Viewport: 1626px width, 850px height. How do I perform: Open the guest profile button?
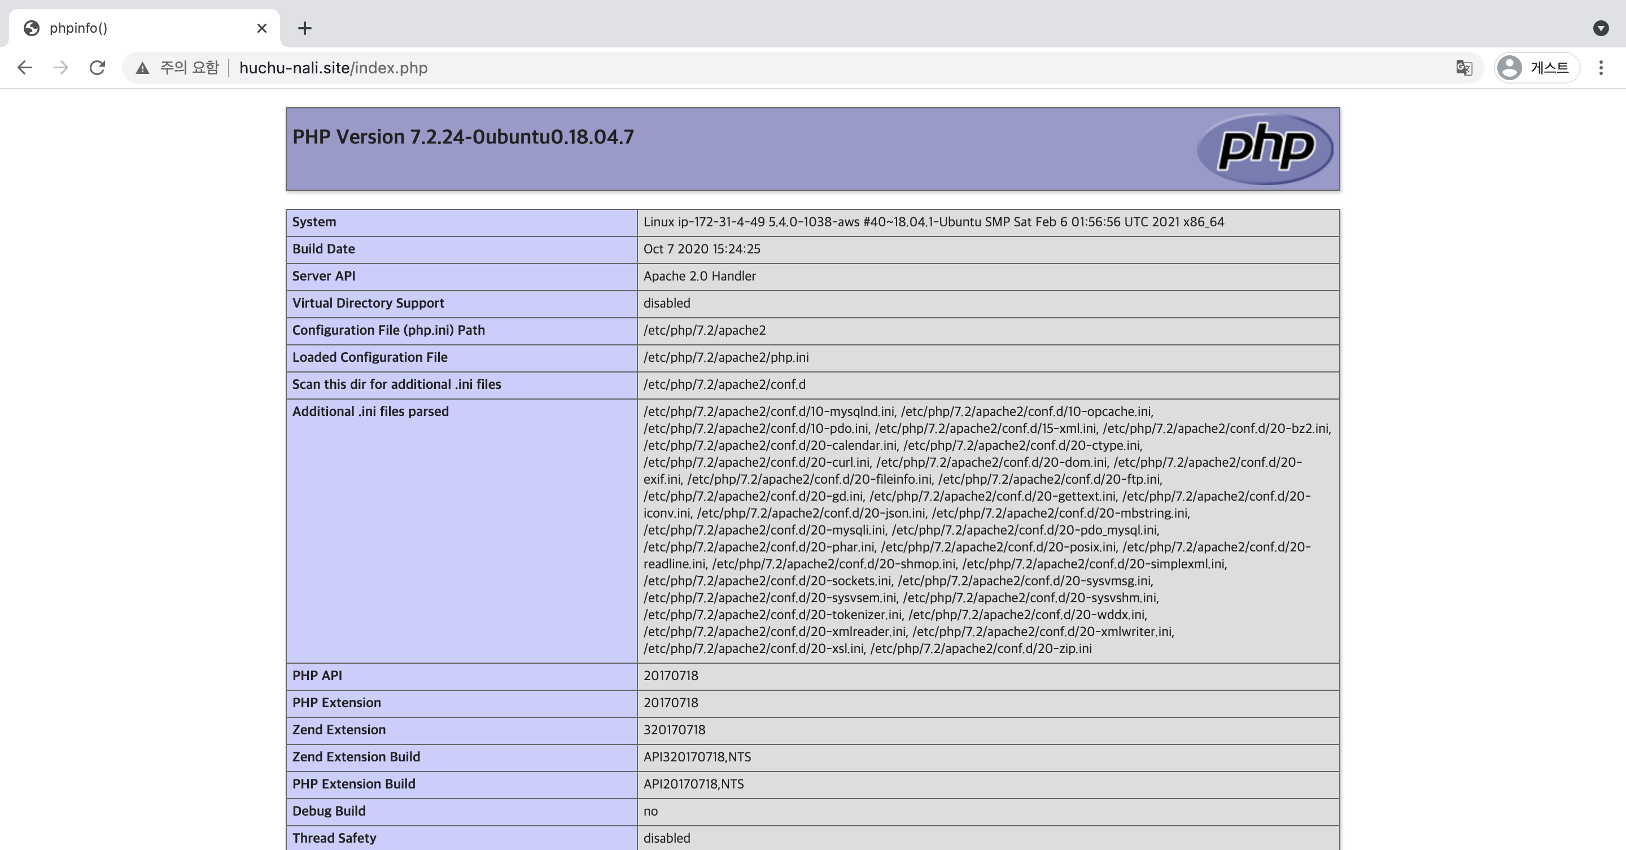coord(1537,68)
